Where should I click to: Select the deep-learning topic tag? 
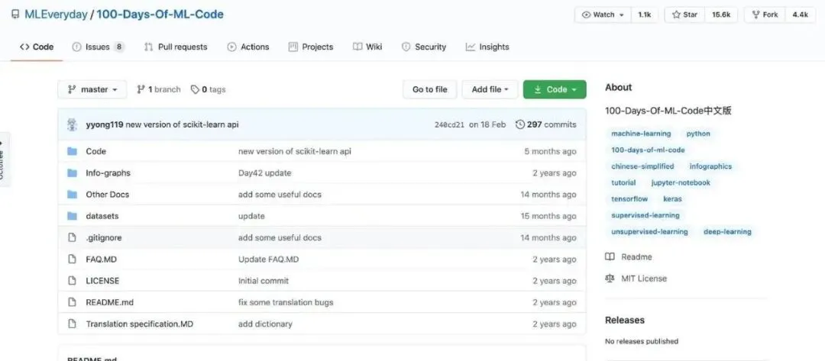pyautogui.click(x=727, y=231)
